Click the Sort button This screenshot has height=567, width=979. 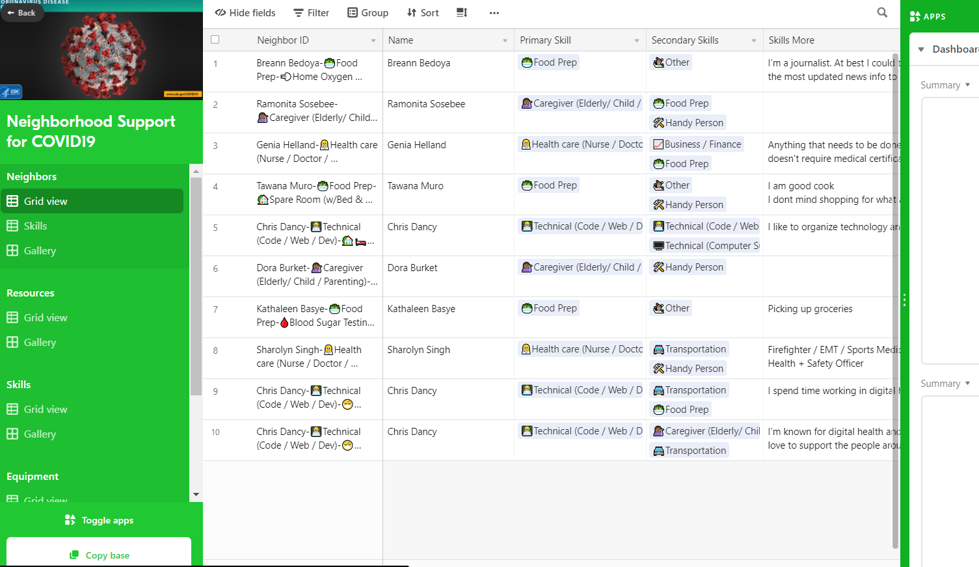pyautogui.click(x=423, y=13)
